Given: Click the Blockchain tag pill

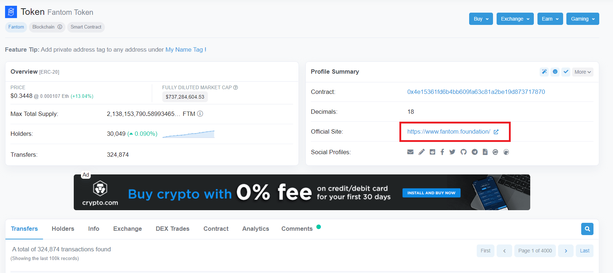Looking at the screenshot, I should tap(47, 27).
